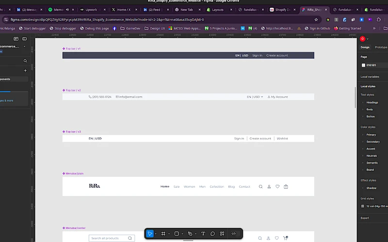The width and height of the screenshot is (388, 242).
Task: Open Local variables
Action: (x=370, y=77)
